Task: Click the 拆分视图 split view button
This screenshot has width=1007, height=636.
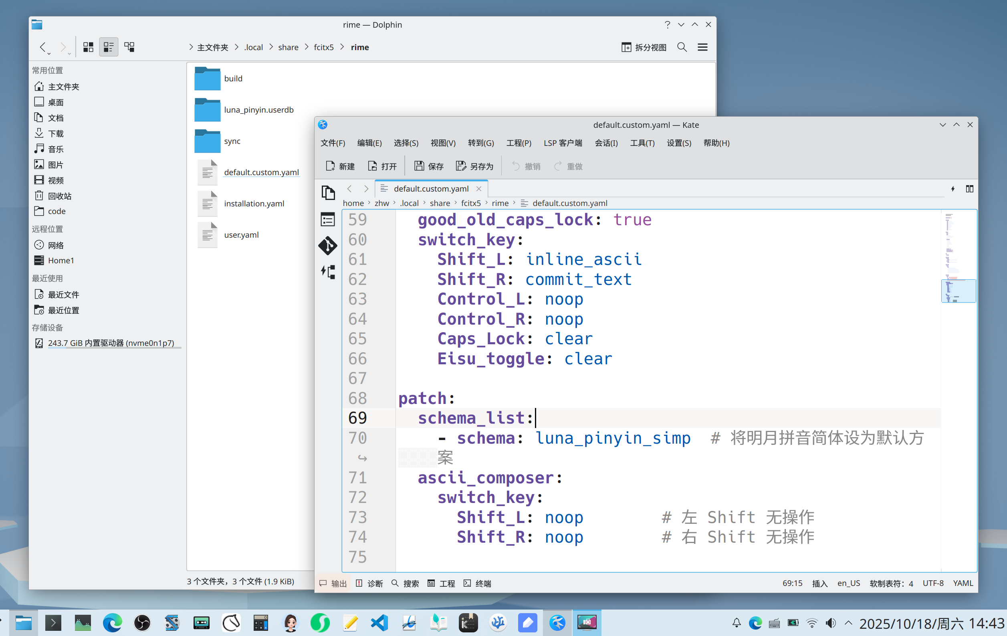Action: coord(644,47)
